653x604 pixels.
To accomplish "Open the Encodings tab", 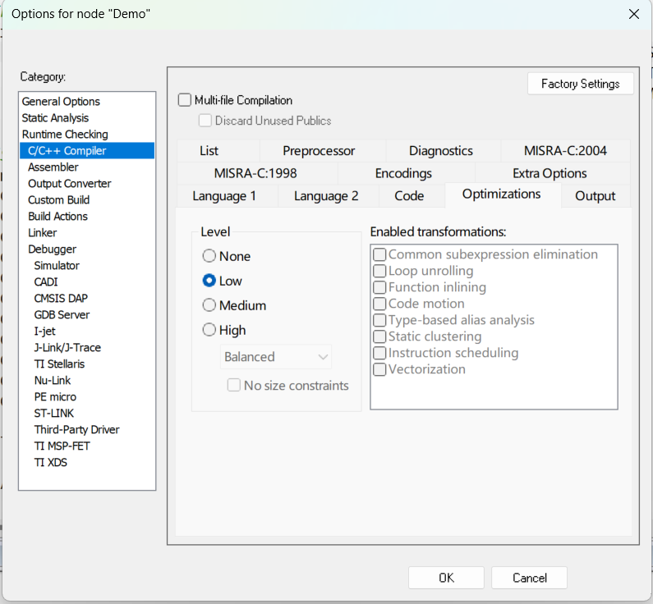I will (x=406, y=173).
